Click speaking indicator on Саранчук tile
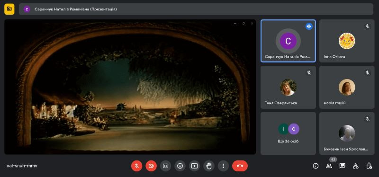This screenshot has height=177, width=379. coord(309,27)
